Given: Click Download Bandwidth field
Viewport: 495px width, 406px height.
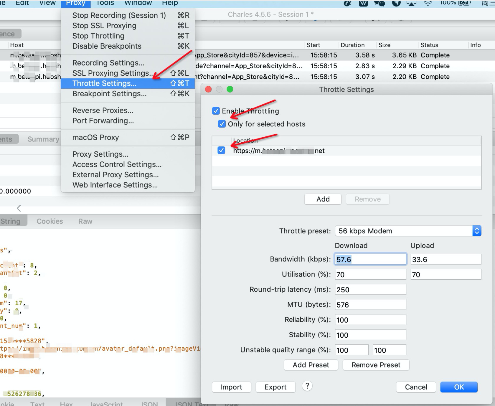Looking at the screenshot, I should click(x=370, y=259).
